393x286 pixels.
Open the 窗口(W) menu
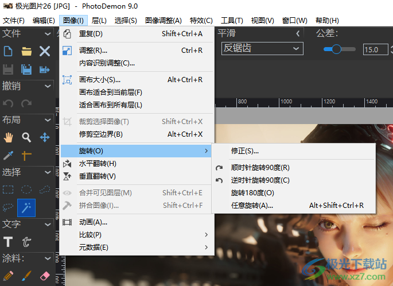(x=294, y=20)
